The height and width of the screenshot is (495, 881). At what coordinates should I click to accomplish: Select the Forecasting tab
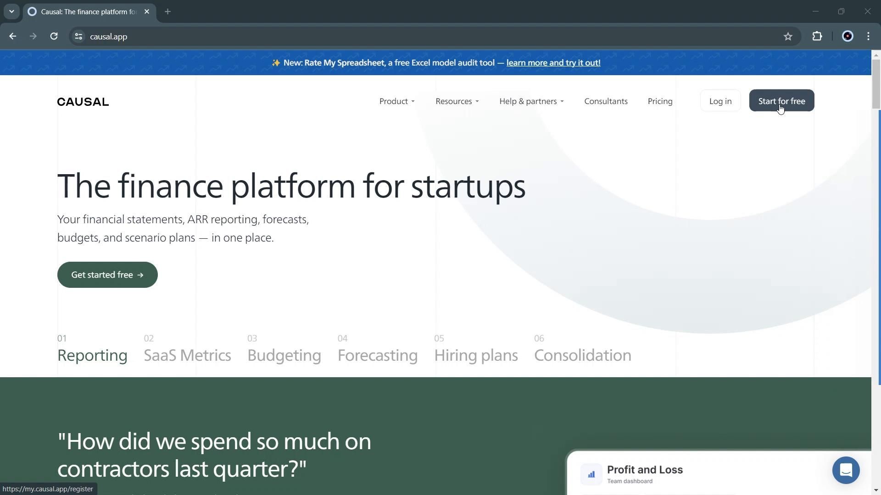pos(377,355)
